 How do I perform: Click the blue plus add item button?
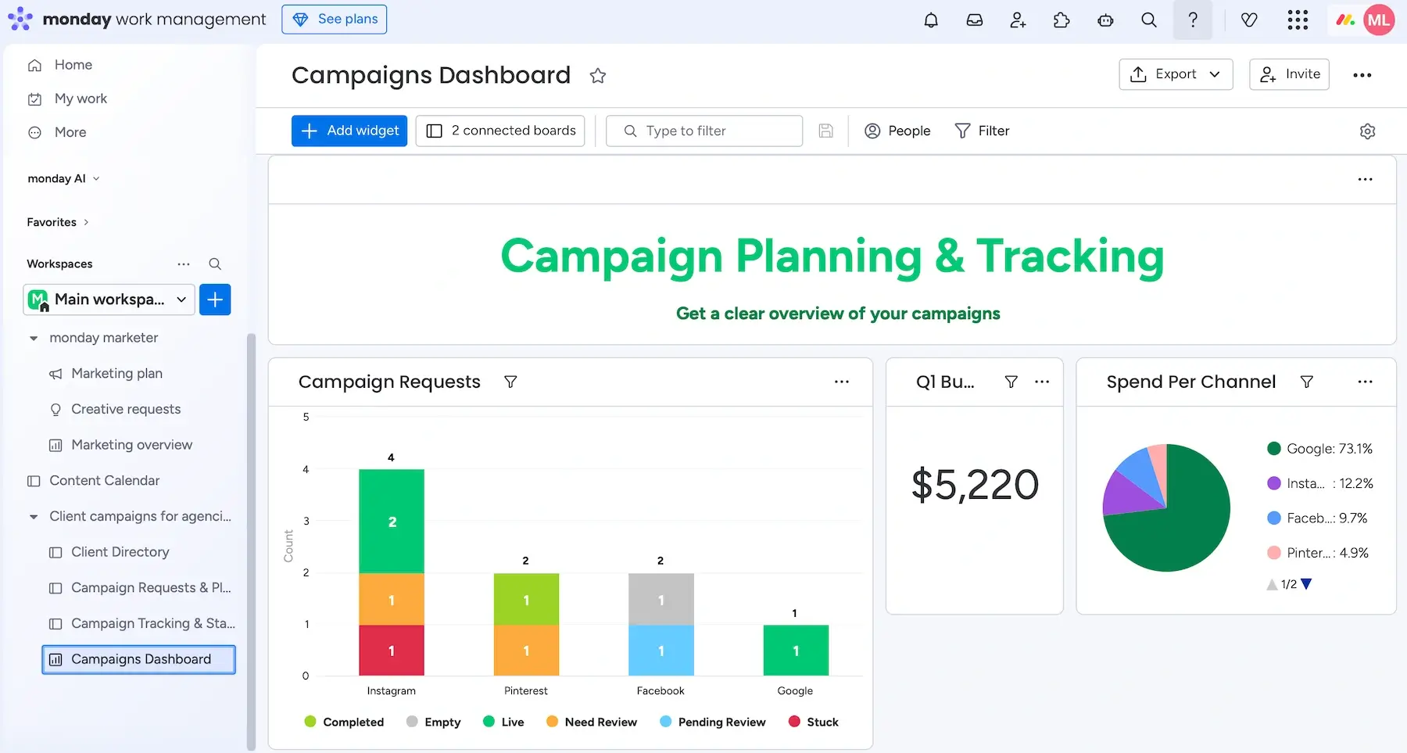pos(215,299)
